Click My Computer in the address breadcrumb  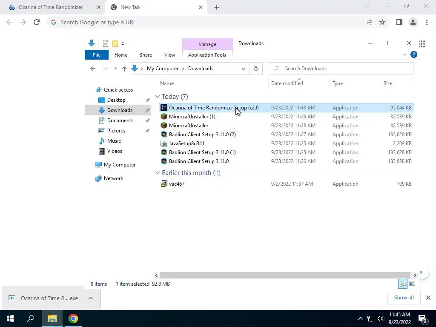[163, 69]
